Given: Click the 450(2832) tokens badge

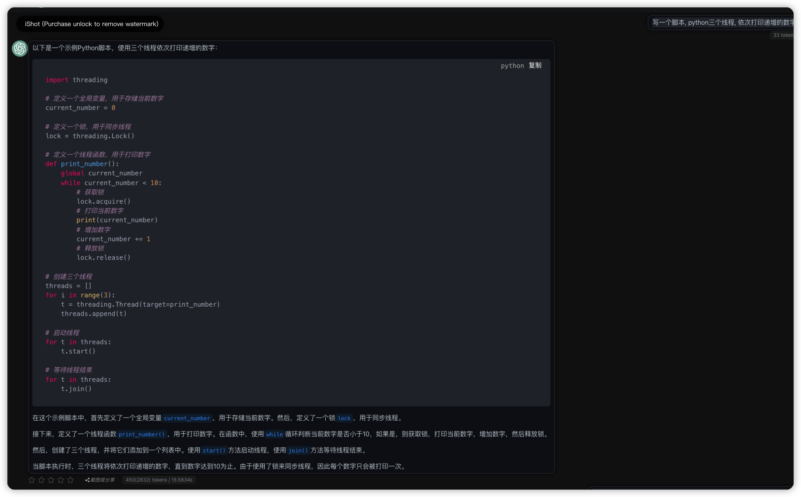Looking at the screenshot, I should 159,480.
